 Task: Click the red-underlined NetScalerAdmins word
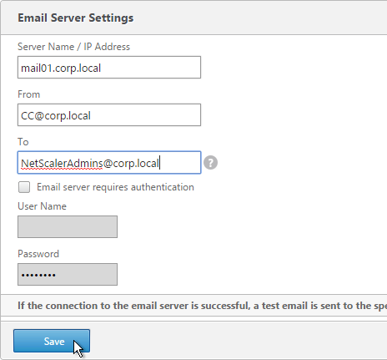point(62,164)
